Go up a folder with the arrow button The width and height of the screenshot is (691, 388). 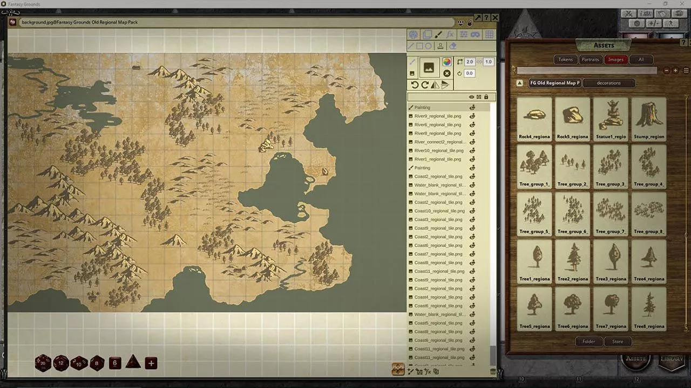coord(520,83)
